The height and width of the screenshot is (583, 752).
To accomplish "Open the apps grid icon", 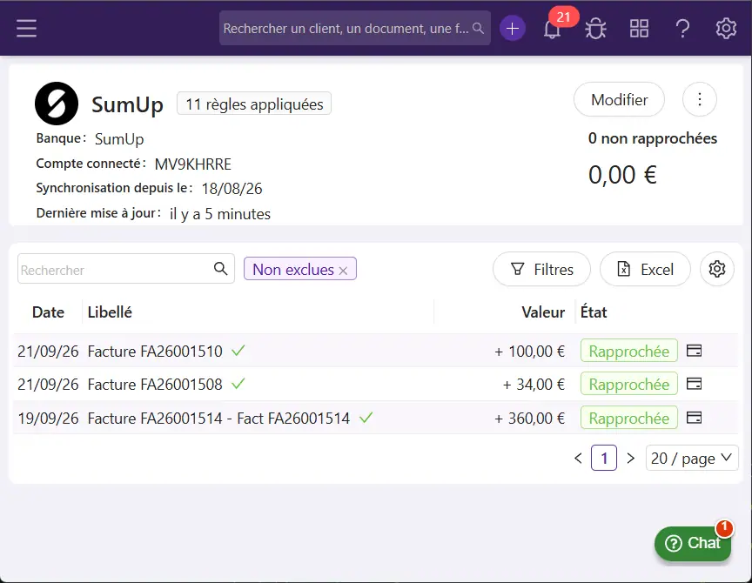I will click(x=639, y=29).
